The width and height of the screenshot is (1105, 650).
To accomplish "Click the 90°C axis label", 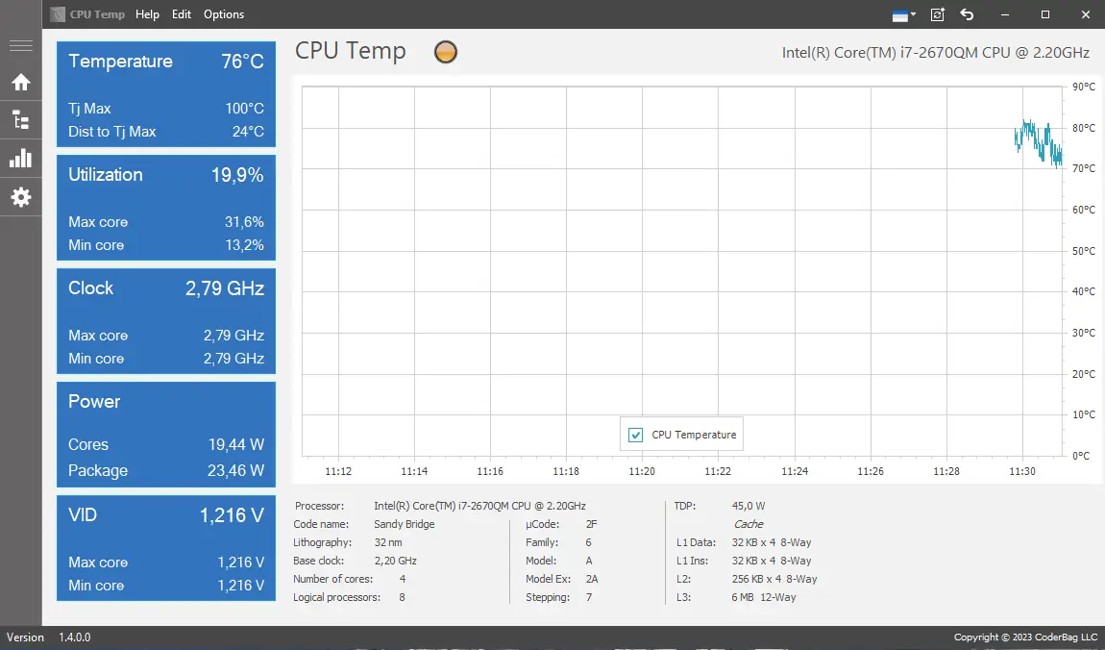I will click(x=1083, y=87).
